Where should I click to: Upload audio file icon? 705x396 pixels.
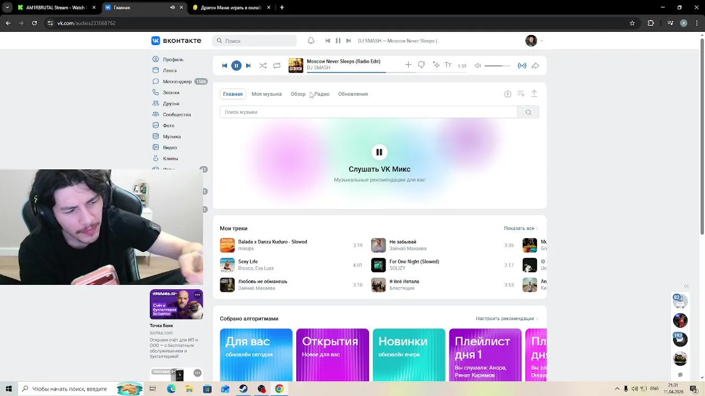[534, 94]
